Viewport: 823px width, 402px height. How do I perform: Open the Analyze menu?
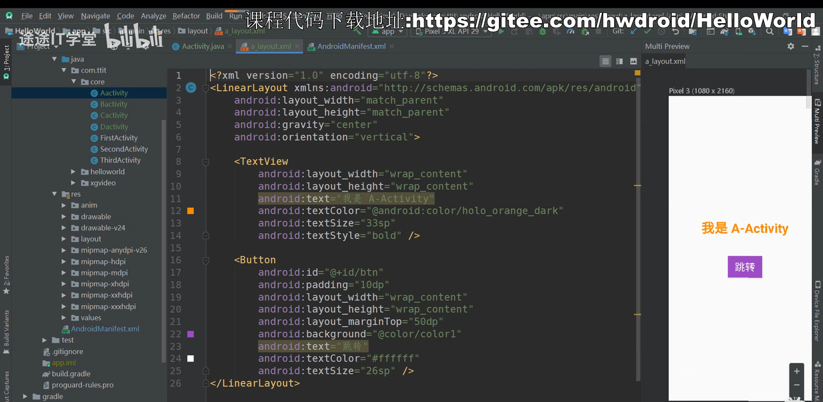point(153,16)
